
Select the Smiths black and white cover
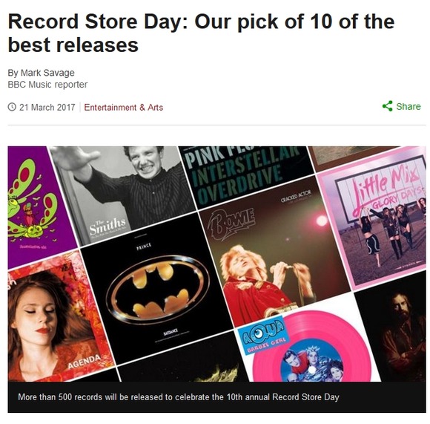(121, 195)
